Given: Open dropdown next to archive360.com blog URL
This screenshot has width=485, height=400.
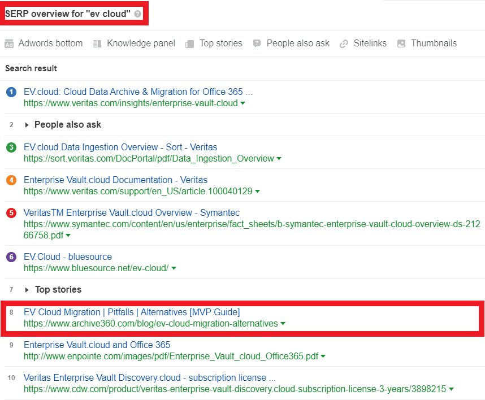Looking at the screenshot, I should click(283, 324).
